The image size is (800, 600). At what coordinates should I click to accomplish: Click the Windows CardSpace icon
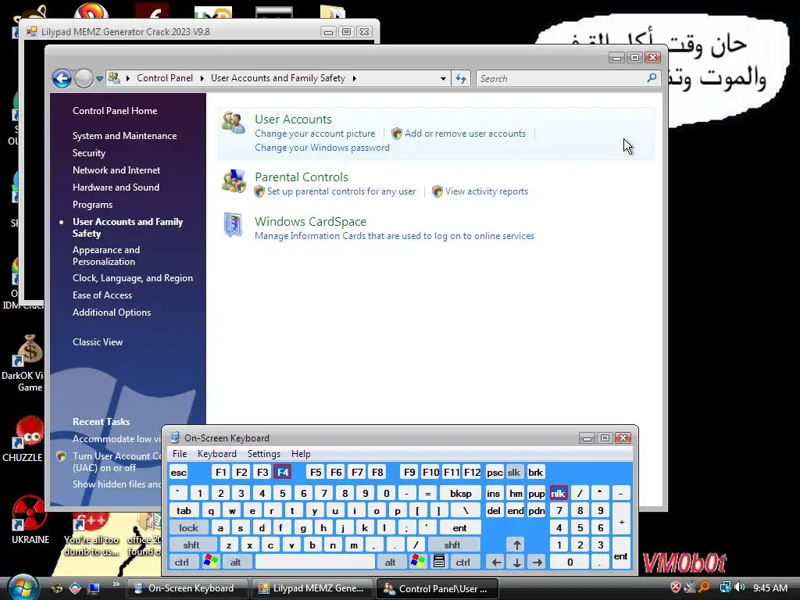[234, 225]
